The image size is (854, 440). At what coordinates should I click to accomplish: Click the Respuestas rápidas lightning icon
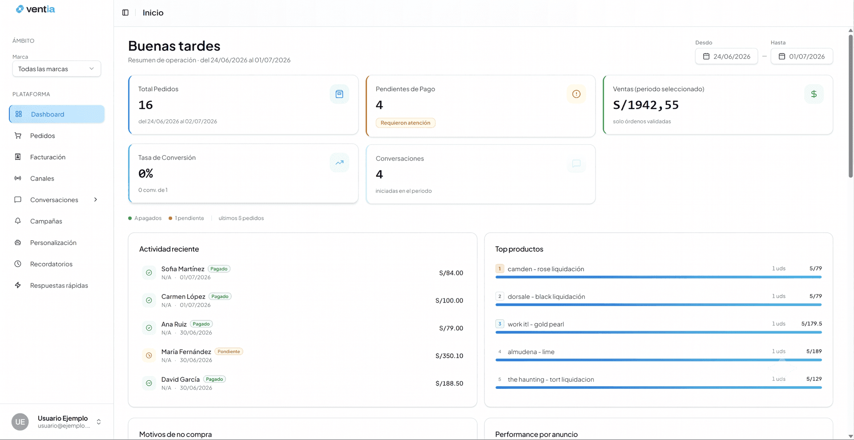click(x=18, y=285)
